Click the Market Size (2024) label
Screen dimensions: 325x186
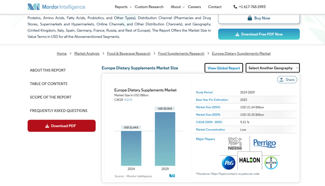208,107
